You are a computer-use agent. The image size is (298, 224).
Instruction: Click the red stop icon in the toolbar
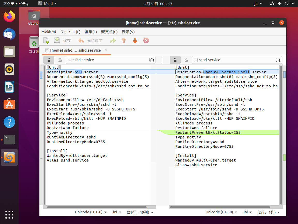[x=146, y=40]
